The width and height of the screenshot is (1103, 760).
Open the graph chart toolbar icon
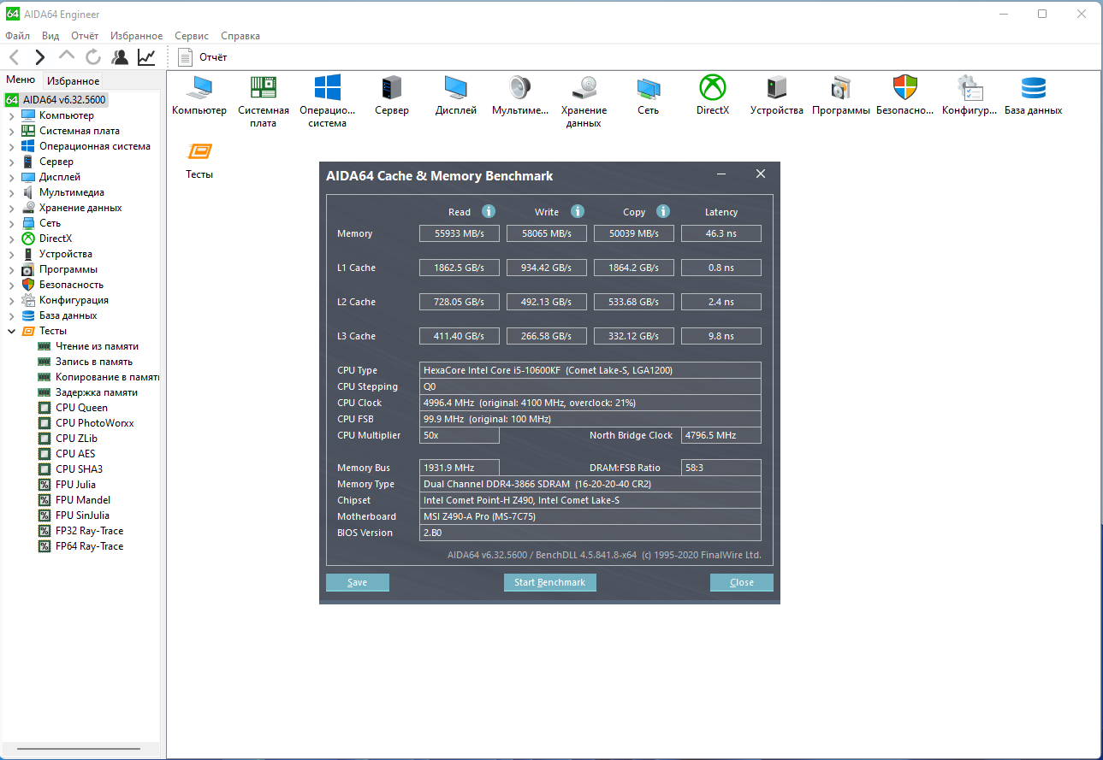pyautogui.click(x=146, y=57)
